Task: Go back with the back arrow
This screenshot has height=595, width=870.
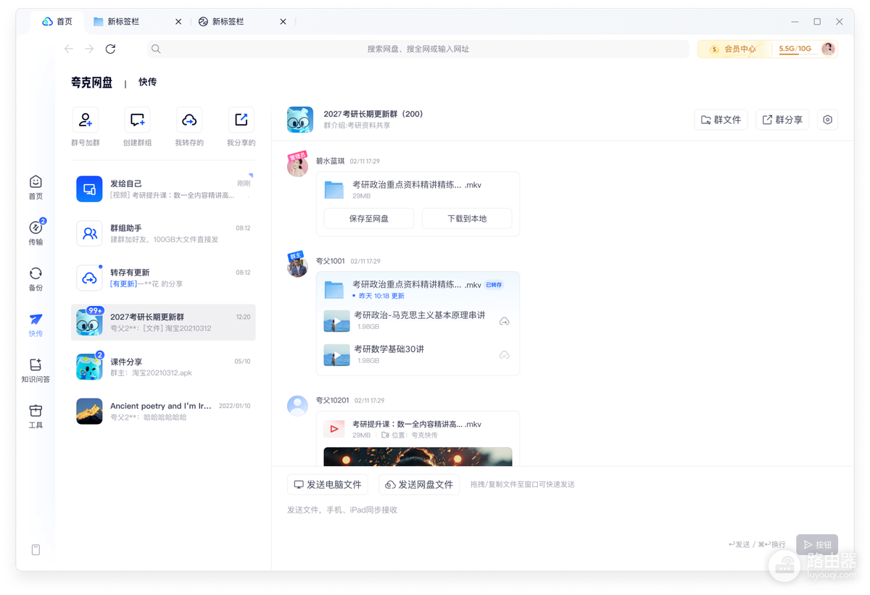Action: [69, 49]
